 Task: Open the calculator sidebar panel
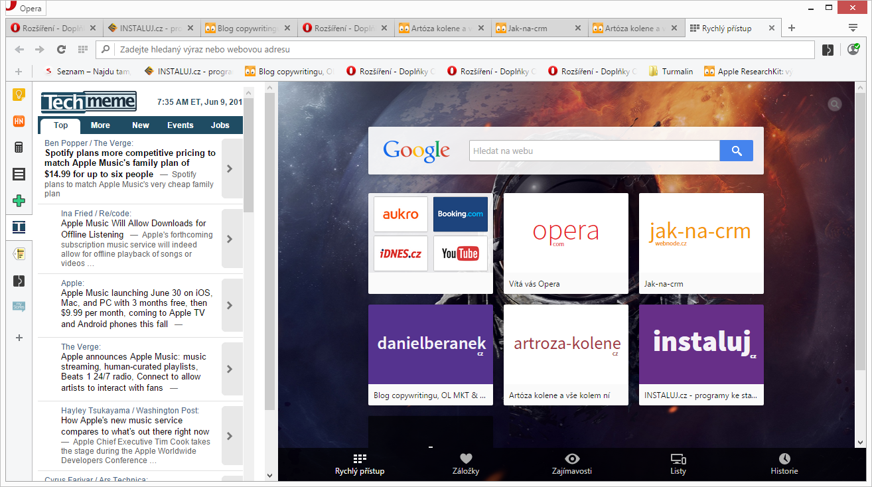tap(19, 147)
